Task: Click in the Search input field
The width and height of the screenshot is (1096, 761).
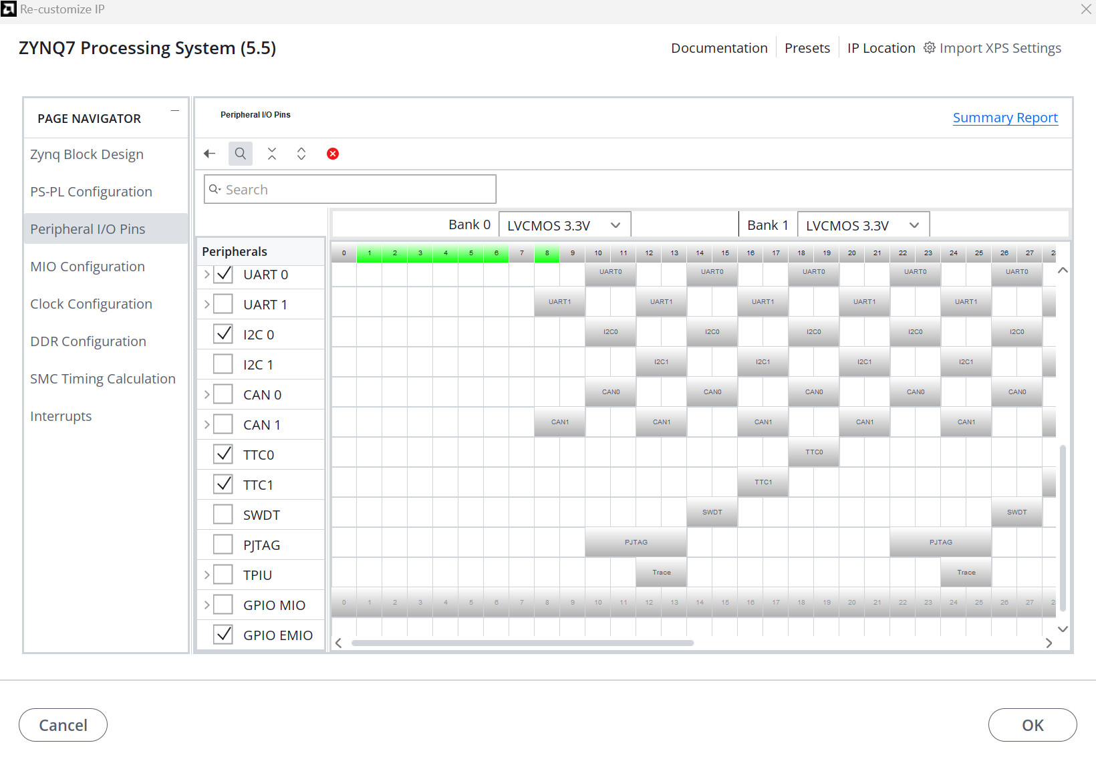Action: pyautogui.click(x=350, y=189)
